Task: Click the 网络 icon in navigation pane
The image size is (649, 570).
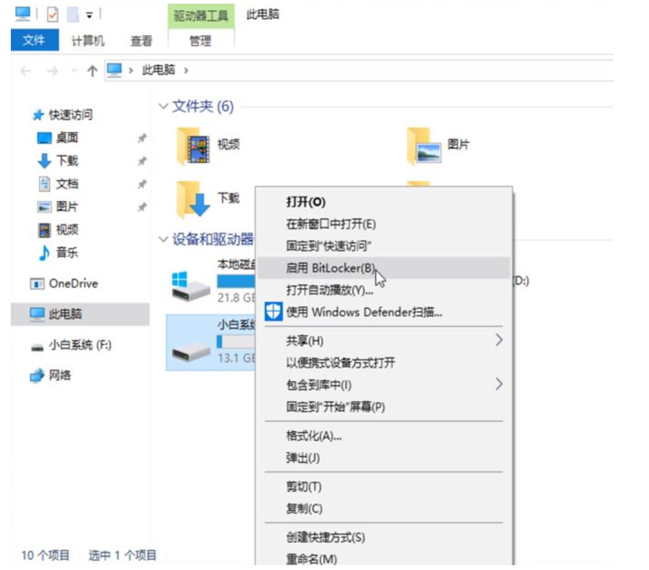Action: [37, 376]
